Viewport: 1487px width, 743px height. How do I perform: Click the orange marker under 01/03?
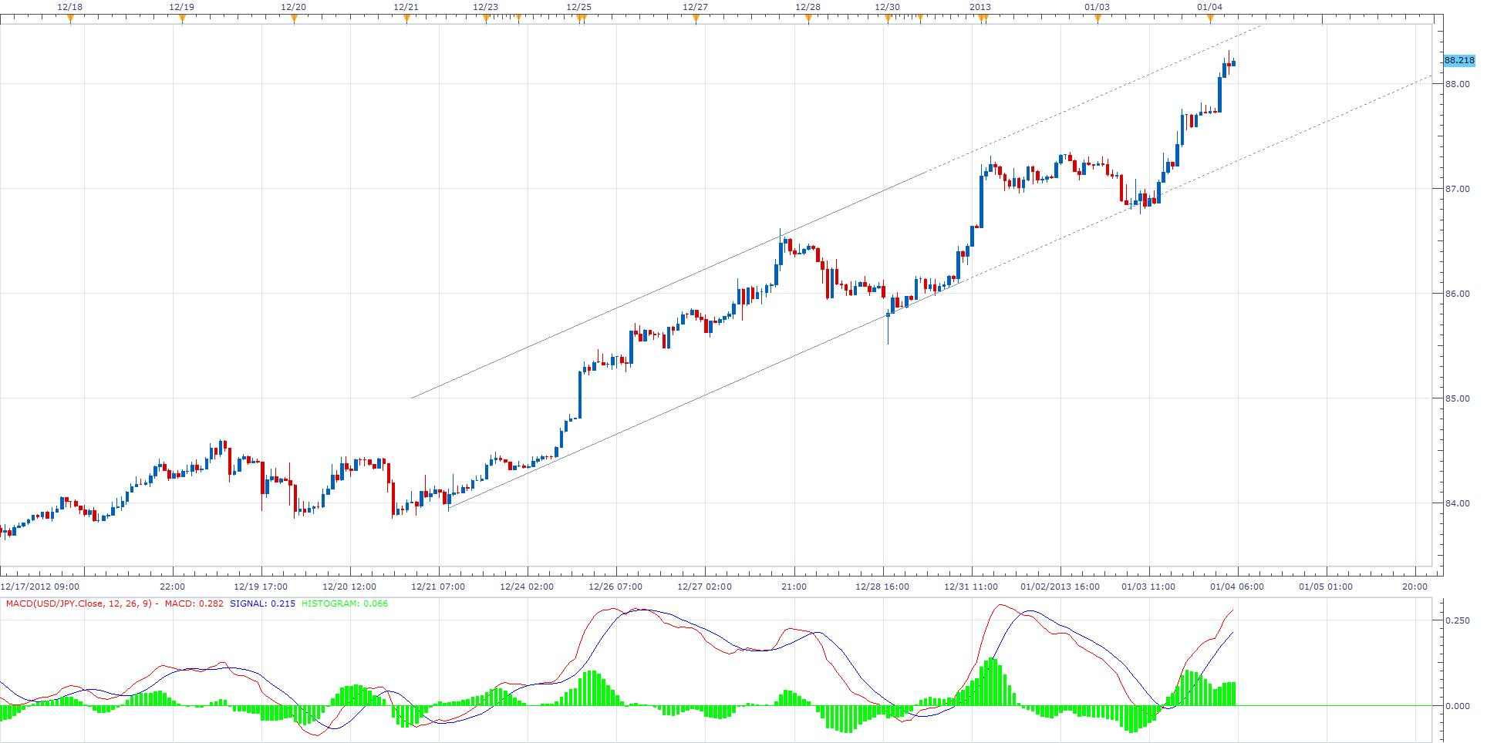pyautogui.click(x=1098, y=19)
